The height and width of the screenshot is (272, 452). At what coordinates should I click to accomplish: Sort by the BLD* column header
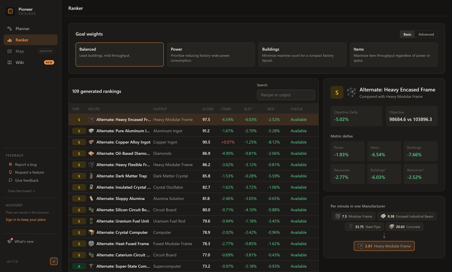(x=248, y=109)
